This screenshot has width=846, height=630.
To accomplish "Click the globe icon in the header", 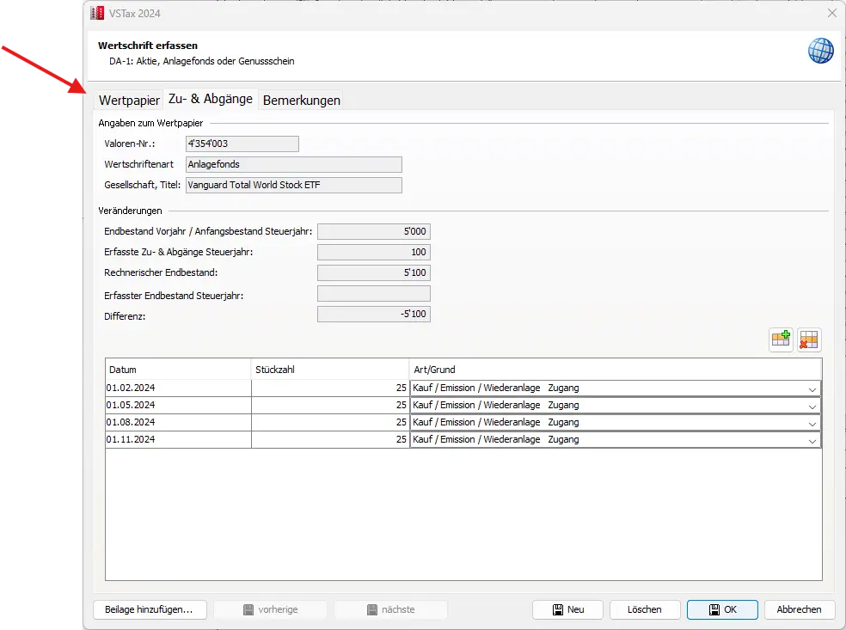I will point(820,51).
